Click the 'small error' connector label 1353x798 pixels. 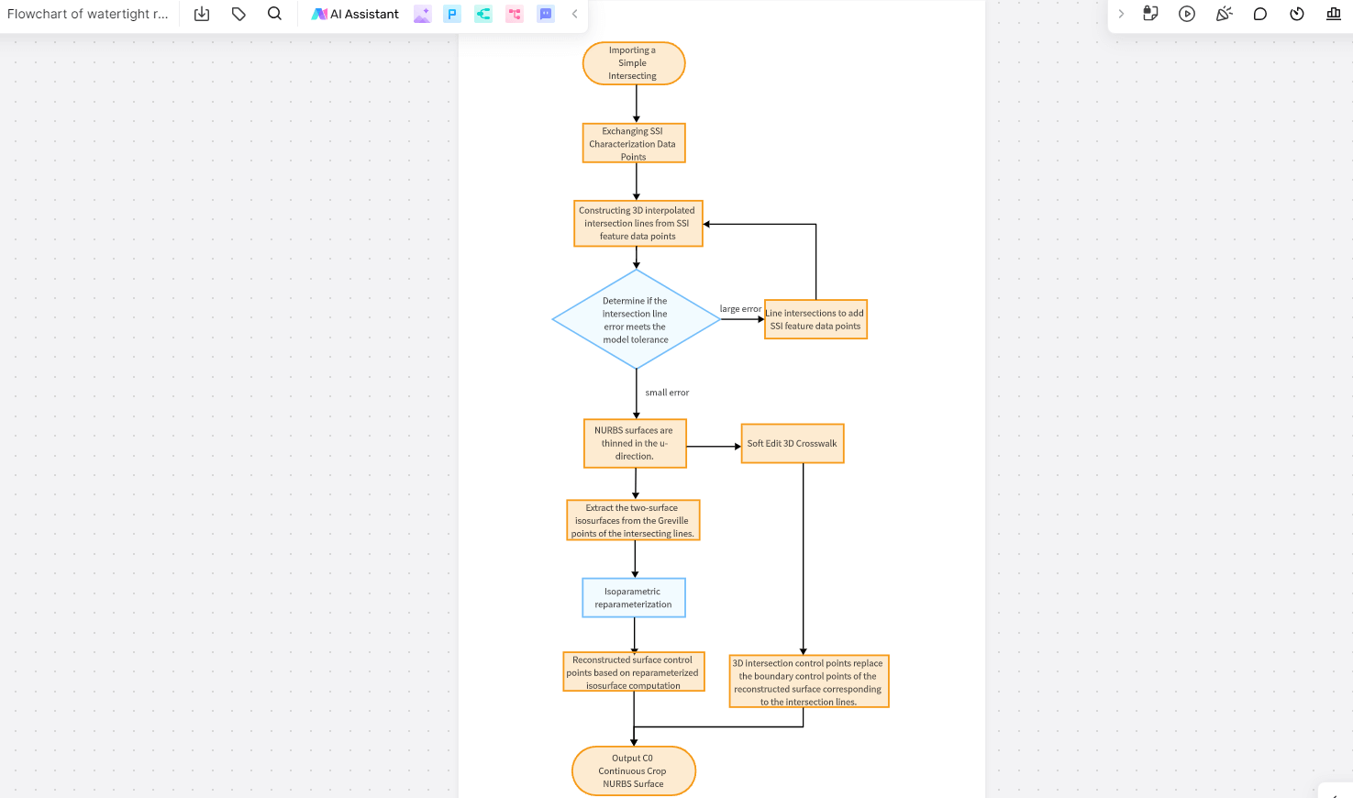(667, 393)
